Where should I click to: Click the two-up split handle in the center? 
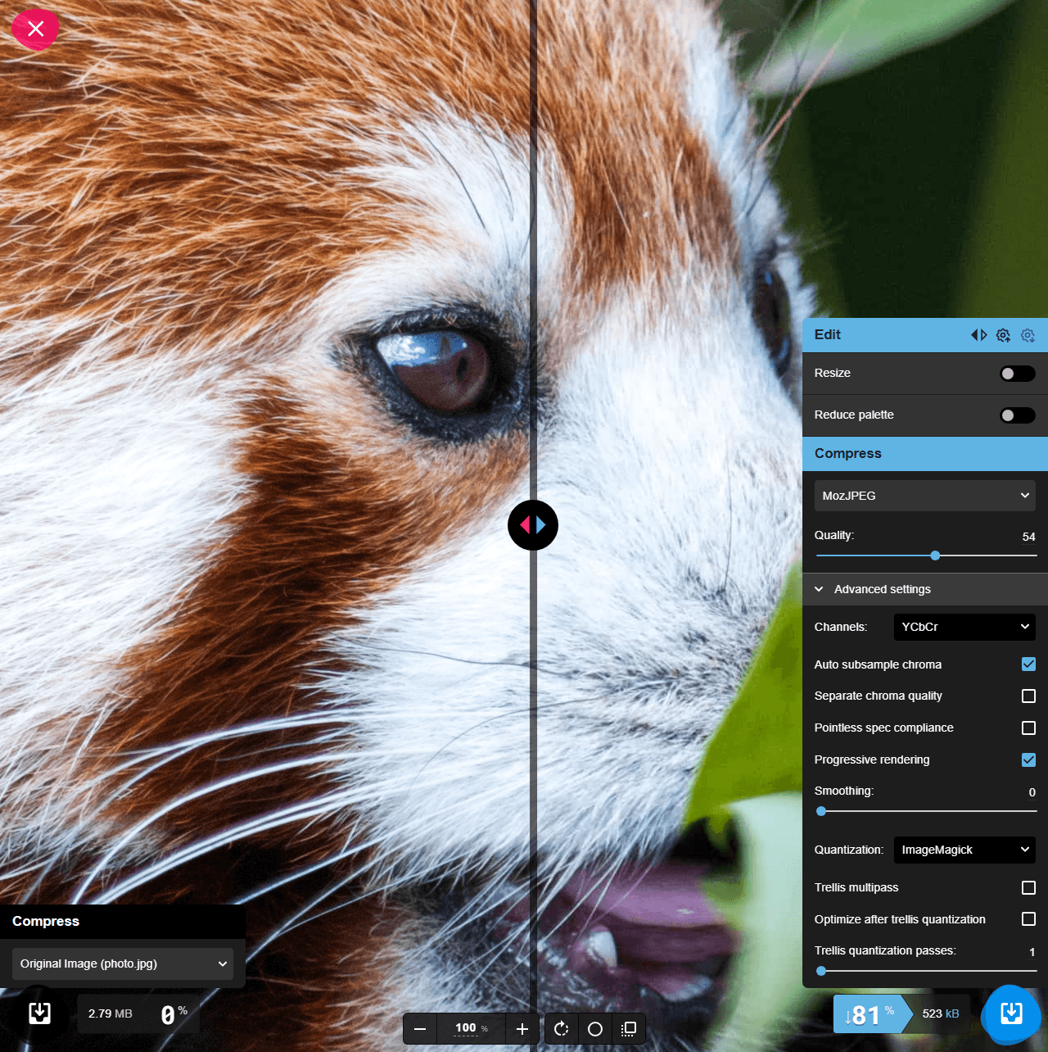[533, 525]
